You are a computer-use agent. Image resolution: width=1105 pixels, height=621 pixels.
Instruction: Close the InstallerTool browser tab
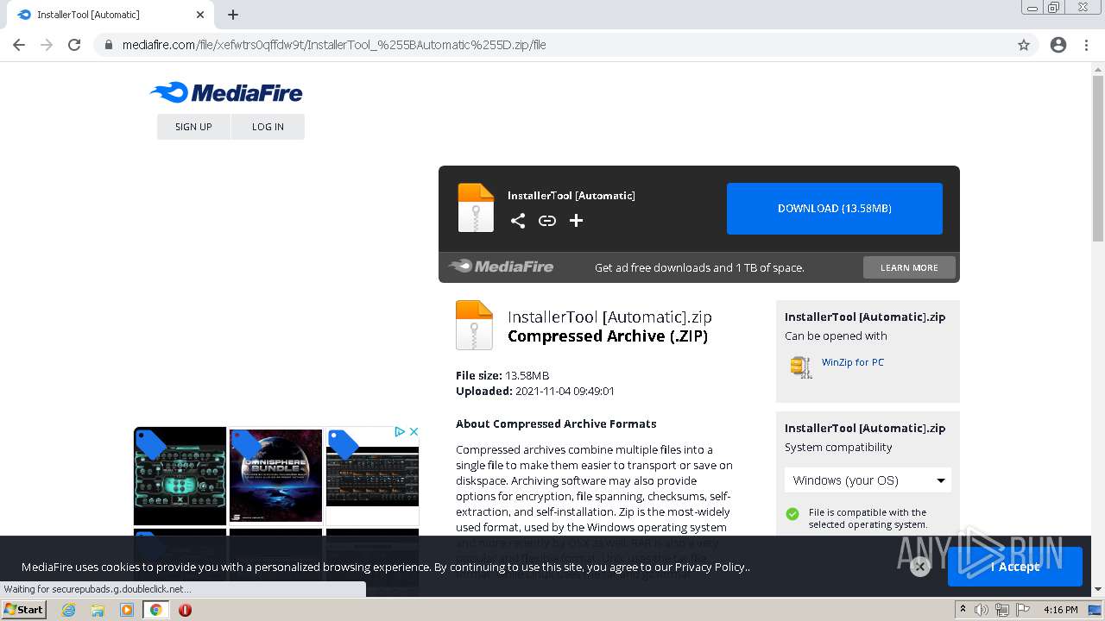tap(200, 15)
